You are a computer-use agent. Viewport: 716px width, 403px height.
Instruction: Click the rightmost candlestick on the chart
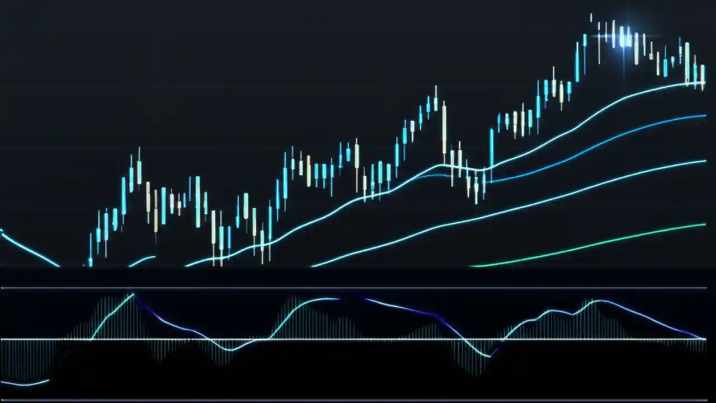704,73
